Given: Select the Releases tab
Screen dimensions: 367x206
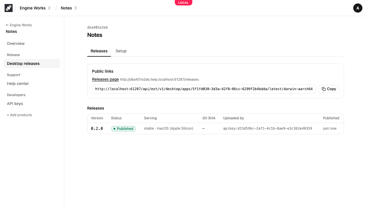Looking at the screenshot, I should pyautogui.click(x=99, y=51).
